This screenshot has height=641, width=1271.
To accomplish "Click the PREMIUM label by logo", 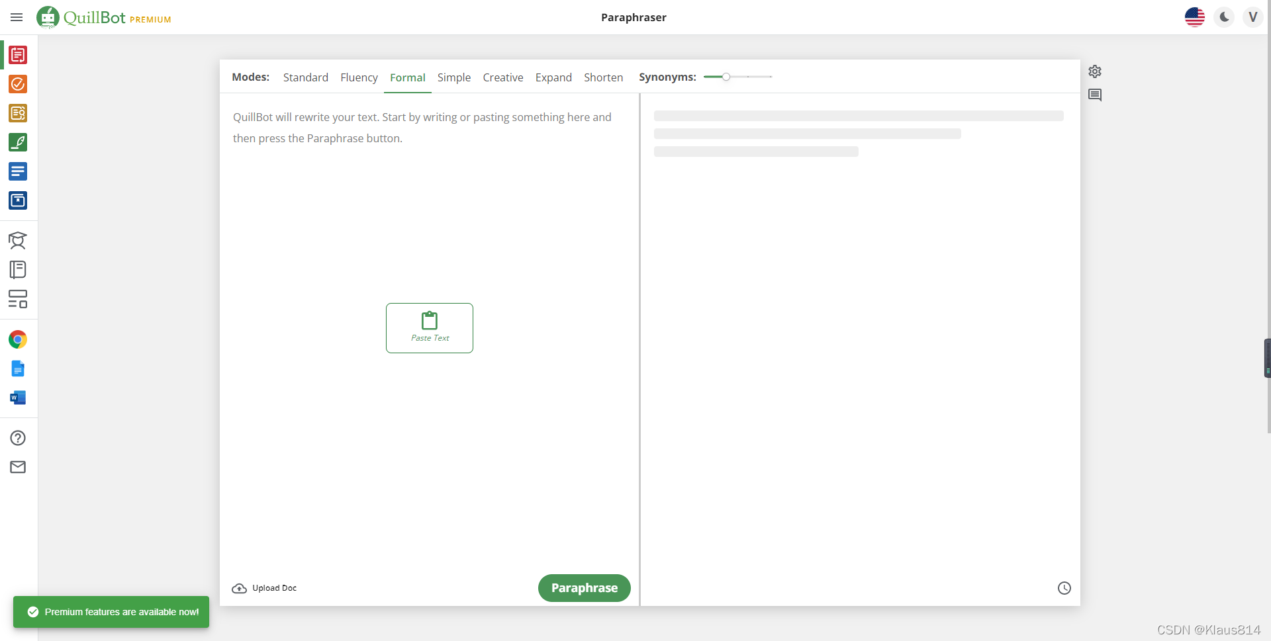I will pyautogui.click(x=150, y=20).
